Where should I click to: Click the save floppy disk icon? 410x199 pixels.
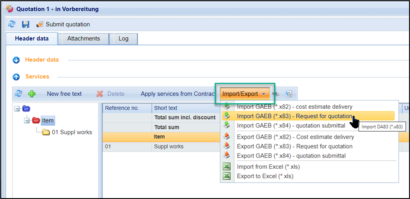pos(25,25)
